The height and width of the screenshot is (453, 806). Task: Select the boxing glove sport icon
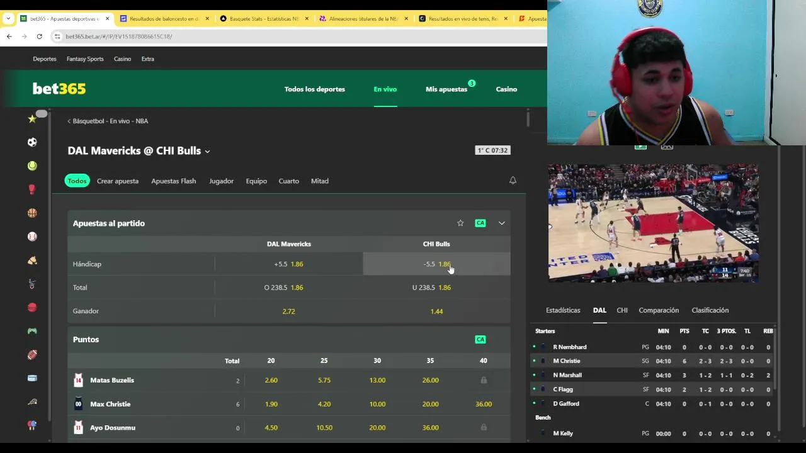(x=32, y=189)
